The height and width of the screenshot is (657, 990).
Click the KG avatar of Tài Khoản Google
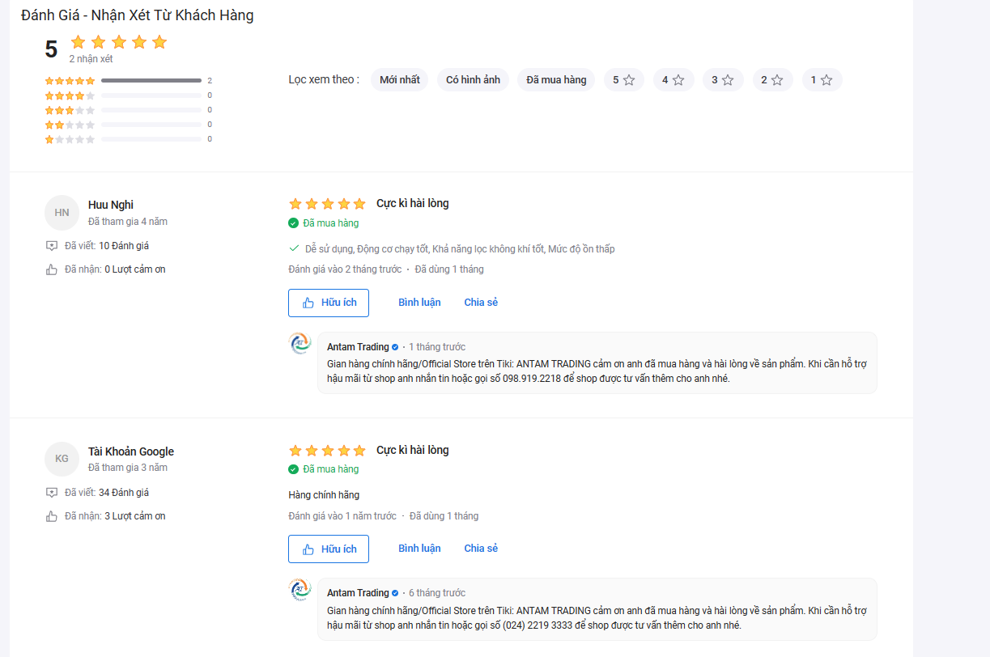tap(62, 459)
